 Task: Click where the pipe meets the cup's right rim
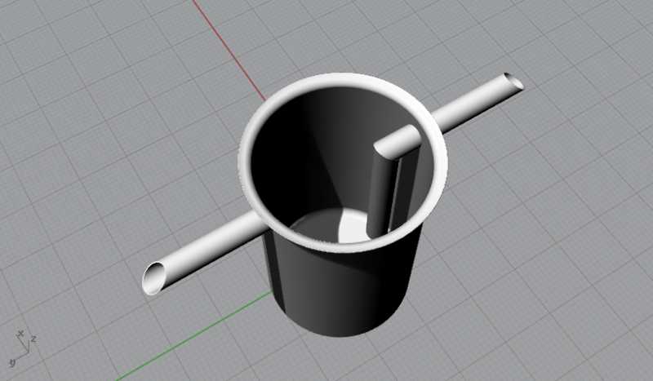coord(437,122)
